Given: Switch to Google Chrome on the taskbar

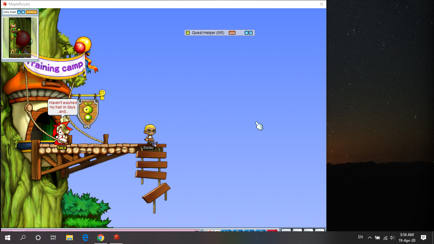Looking at the screenshot, I should 100,238.
